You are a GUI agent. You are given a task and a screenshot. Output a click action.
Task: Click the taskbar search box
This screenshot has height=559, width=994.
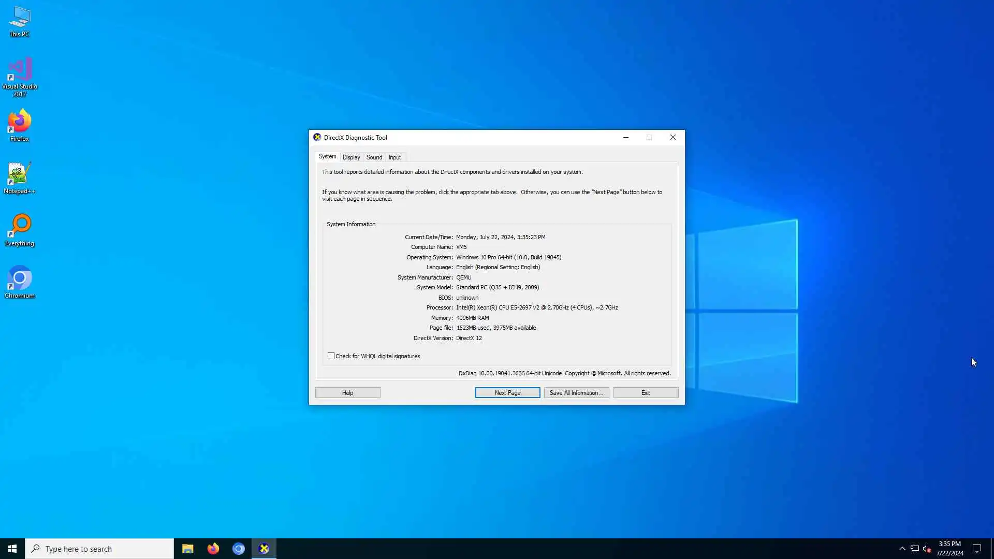pyautogui.click(x=99, y=549)
